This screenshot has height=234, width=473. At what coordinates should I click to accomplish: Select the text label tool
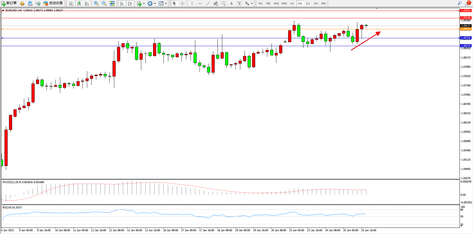point(239,3)
